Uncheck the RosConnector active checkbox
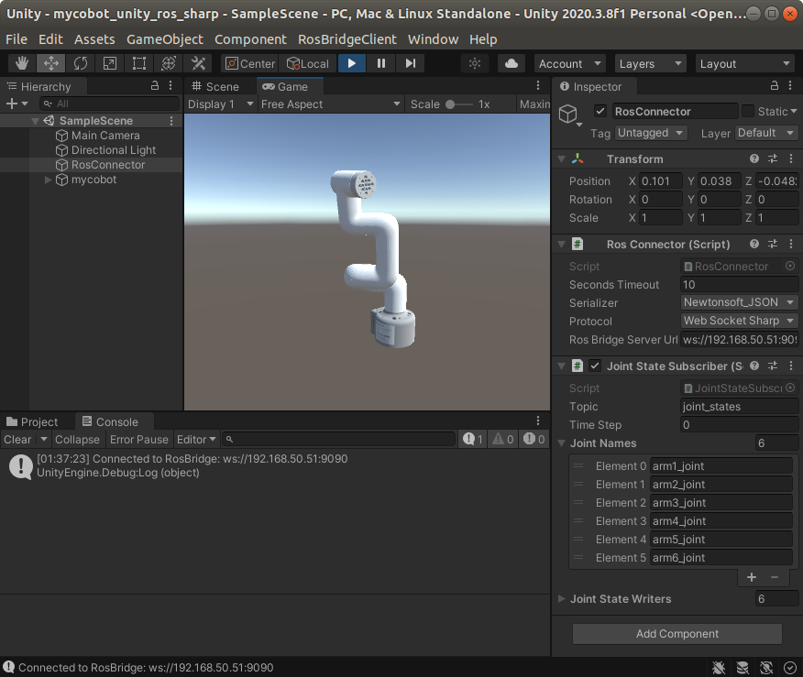 (x=599, y=110)
